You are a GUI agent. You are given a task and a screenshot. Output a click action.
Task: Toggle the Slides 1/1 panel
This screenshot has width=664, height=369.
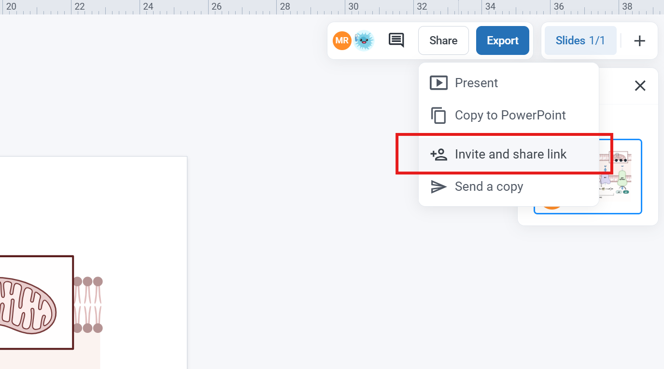(580, 40)
